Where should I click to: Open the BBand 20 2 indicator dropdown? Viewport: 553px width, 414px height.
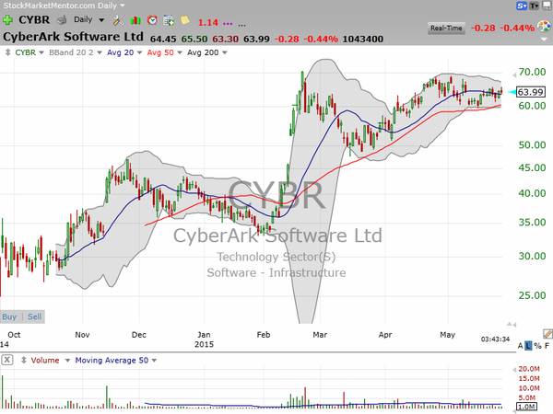tap(100, 52)
